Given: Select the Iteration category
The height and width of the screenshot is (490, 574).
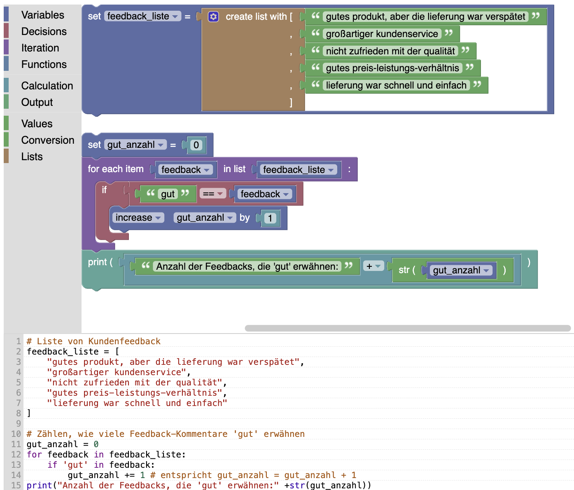Looking at the screenshot, I should click(40, 48).
